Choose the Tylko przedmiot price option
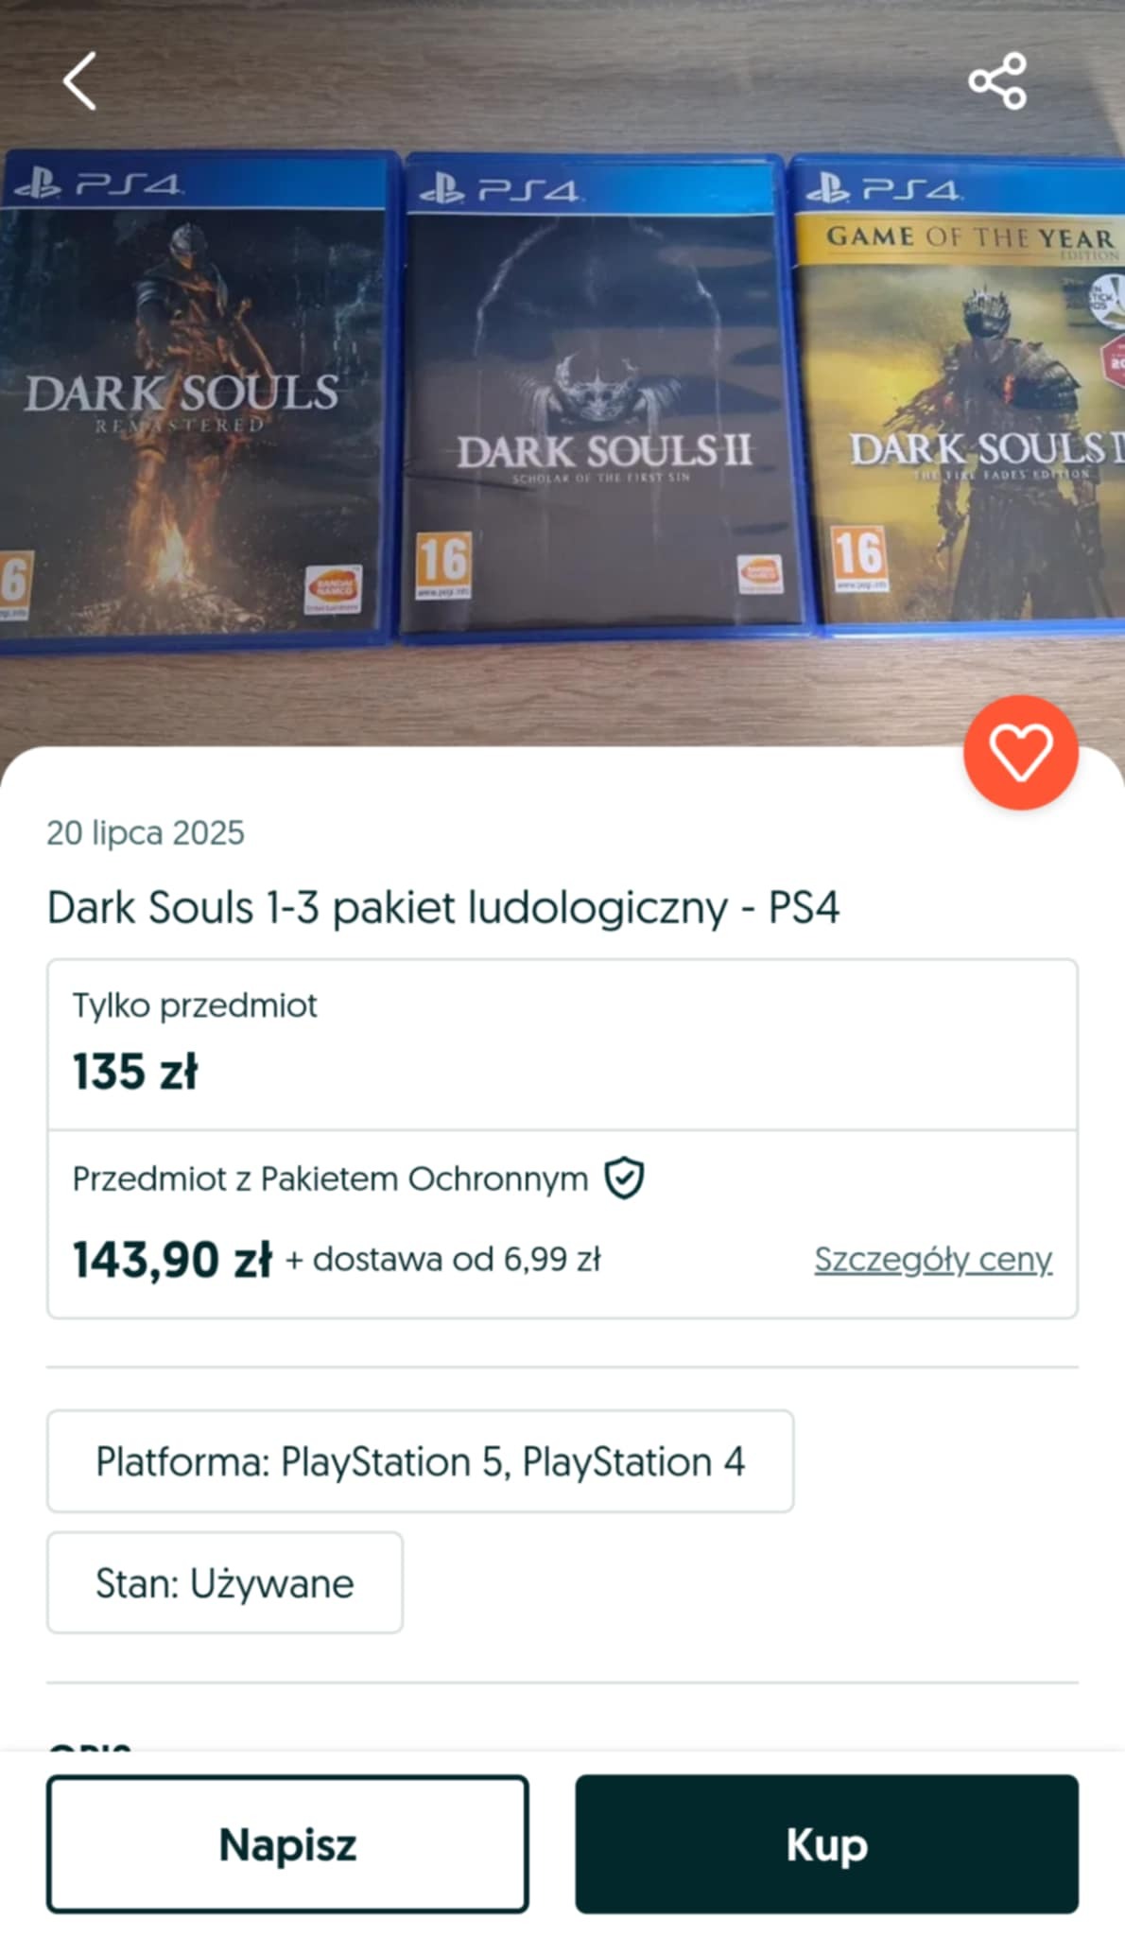The height and width of the screenshot is (1937, 1125). click(x=562, y=1044)
